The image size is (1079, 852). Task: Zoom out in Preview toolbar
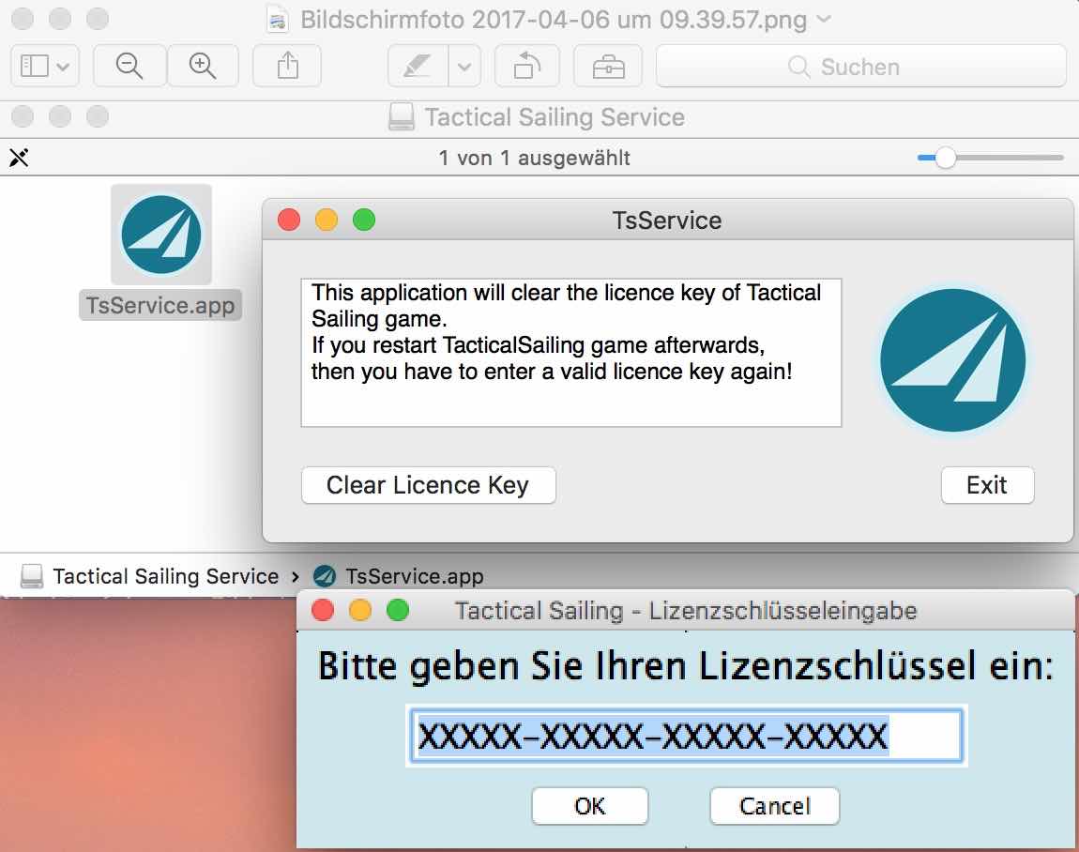pos(129,66)
